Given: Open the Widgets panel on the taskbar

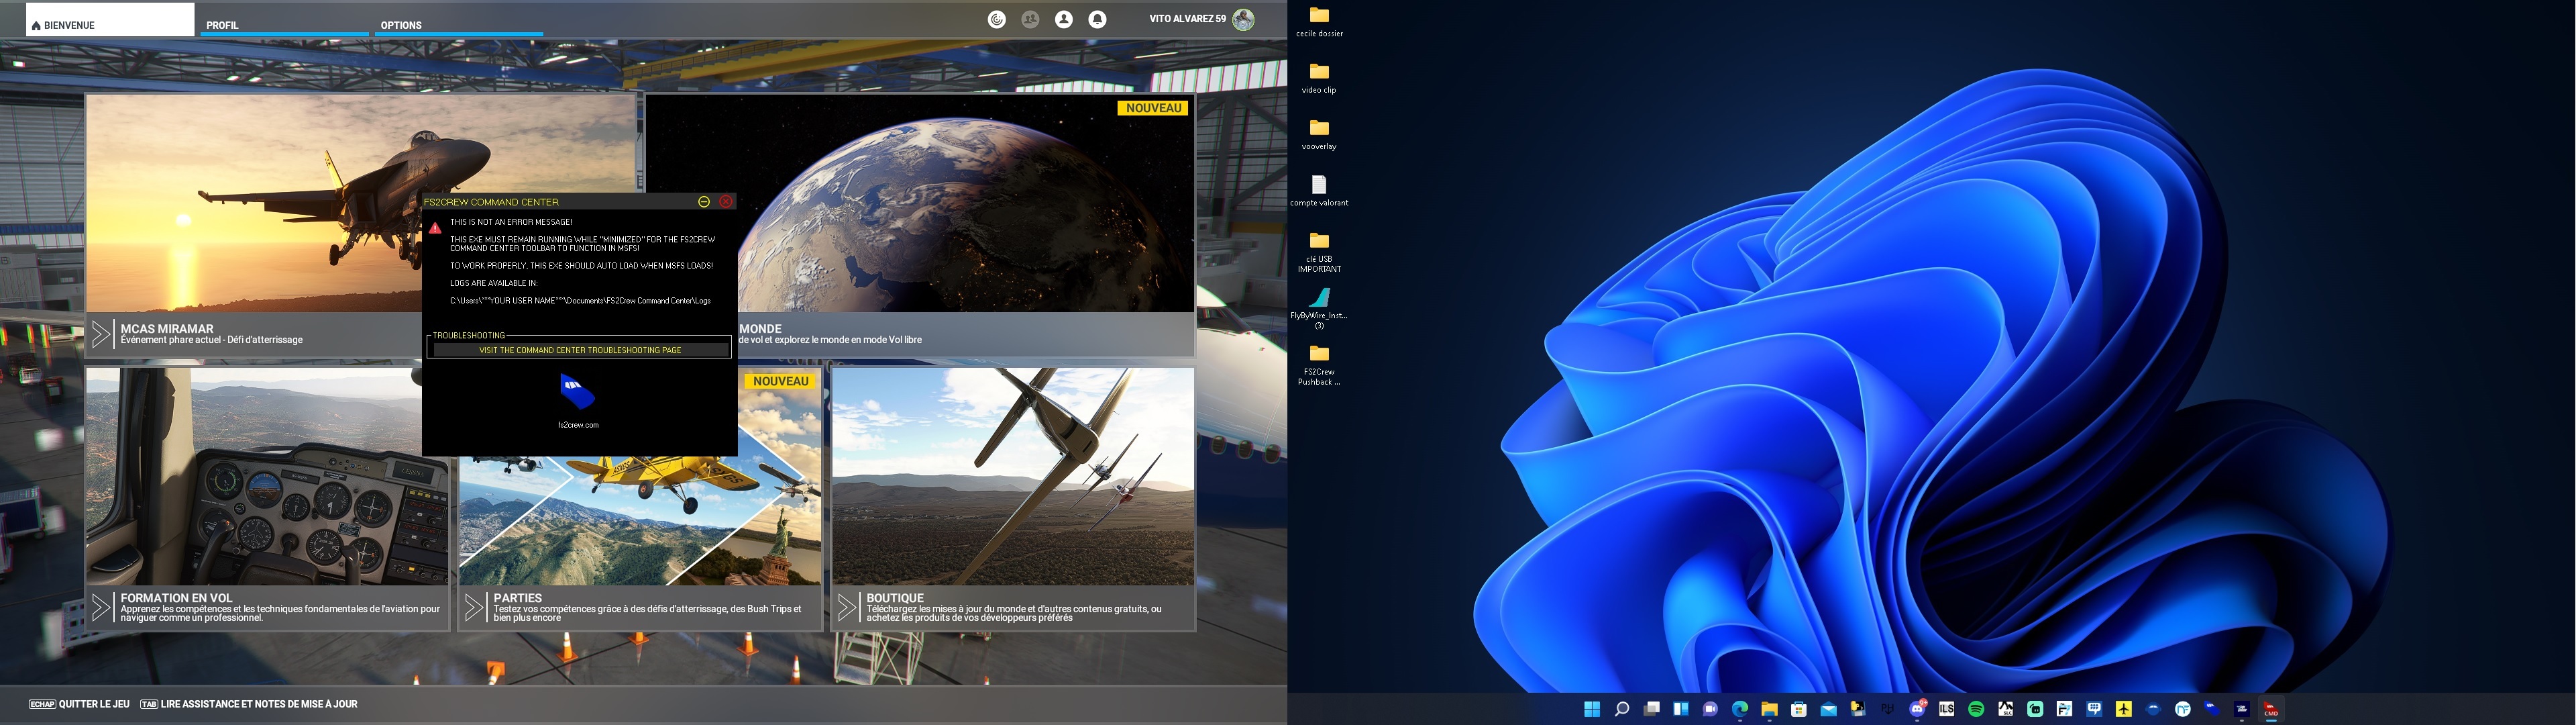Looking at the screenshot, I should point(1681,709).
